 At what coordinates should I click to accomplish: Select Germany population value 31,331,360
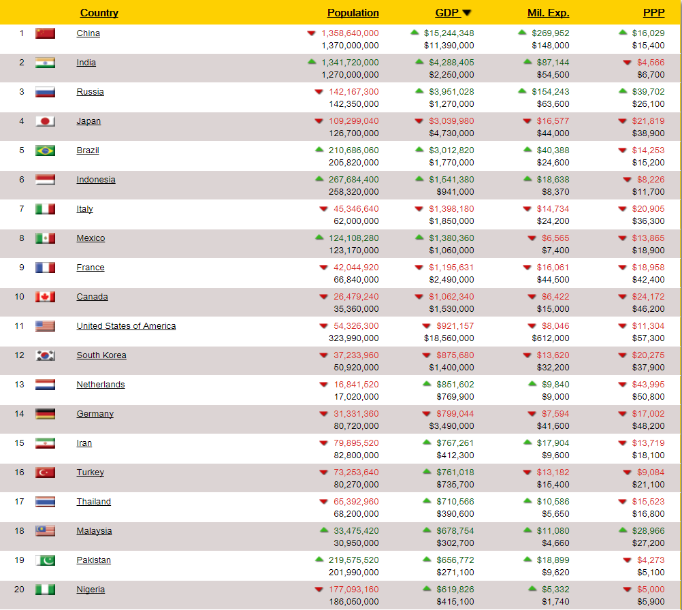tap(356, 413)
